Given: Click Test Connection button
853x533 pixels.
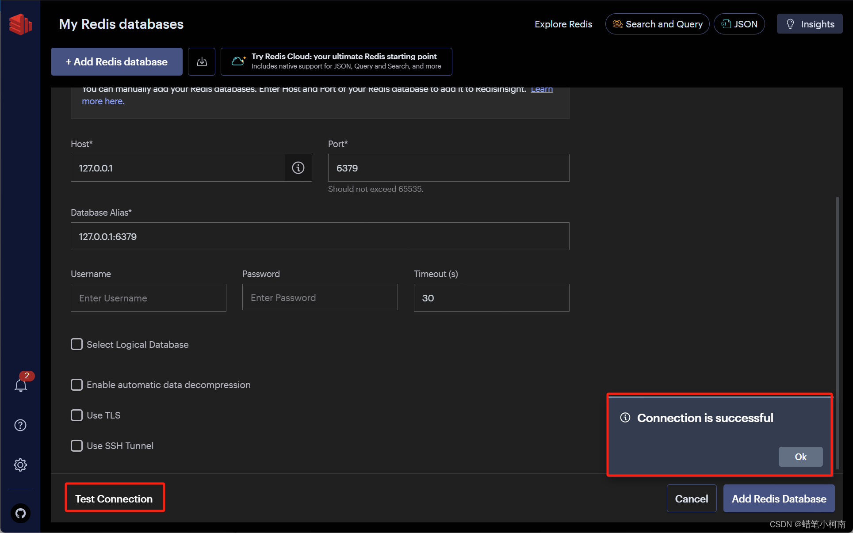Looking at the screenshot, I should pos(114,499).
